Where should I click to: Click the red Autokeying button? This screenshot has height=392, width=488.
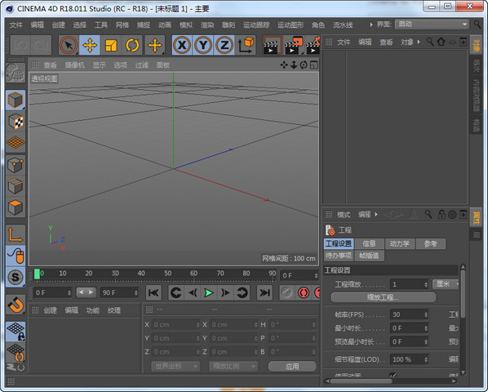[304, 292]
